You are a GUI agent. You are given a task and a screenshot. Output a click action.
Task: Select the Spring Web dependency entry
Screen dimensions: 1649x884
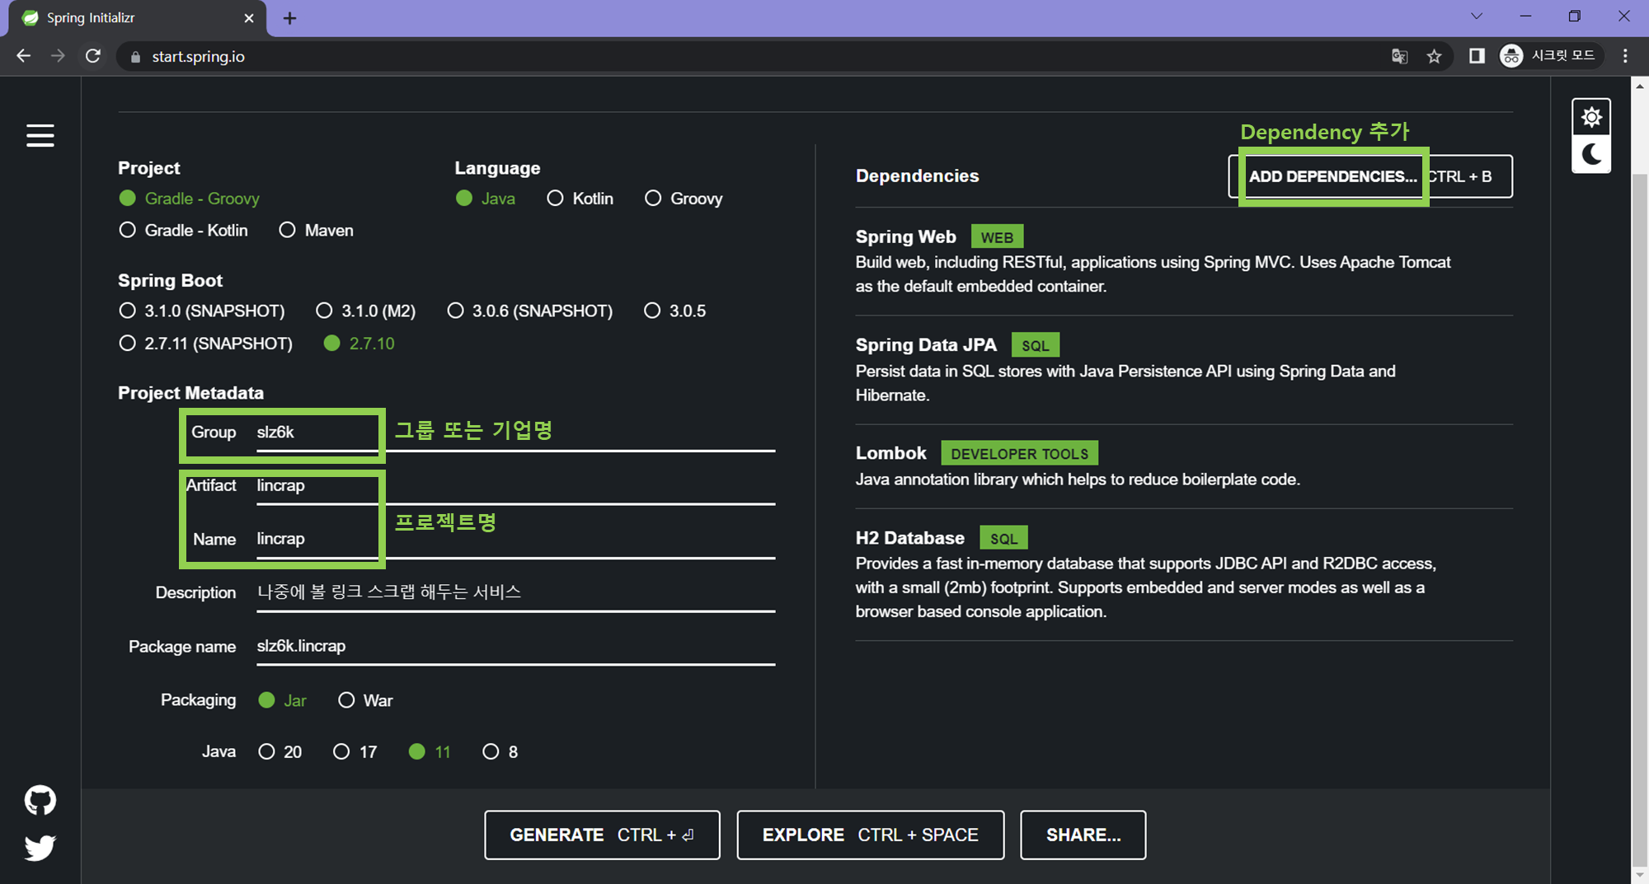tap(1184, 261)
